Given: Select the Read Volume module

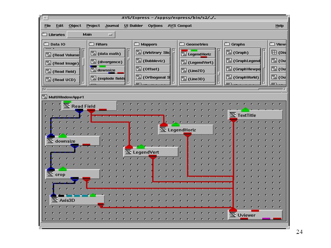Looking at the screenshot, I should (62, 55).
